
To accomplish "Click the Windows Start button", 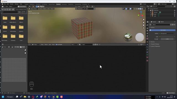I will (3, 97).
